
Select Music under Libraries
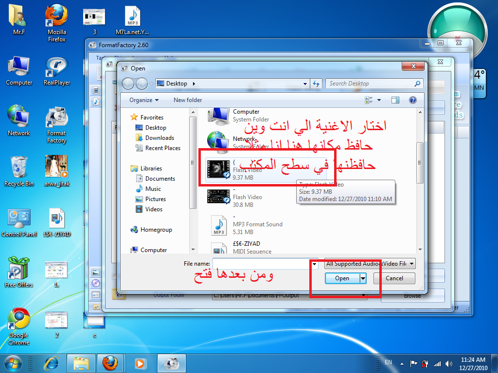coord(153,189)
